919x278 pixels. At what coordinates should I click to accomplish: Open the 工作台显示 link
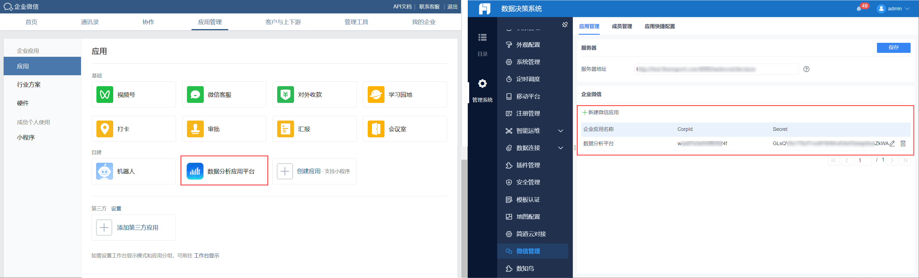(x=207, y=256)
